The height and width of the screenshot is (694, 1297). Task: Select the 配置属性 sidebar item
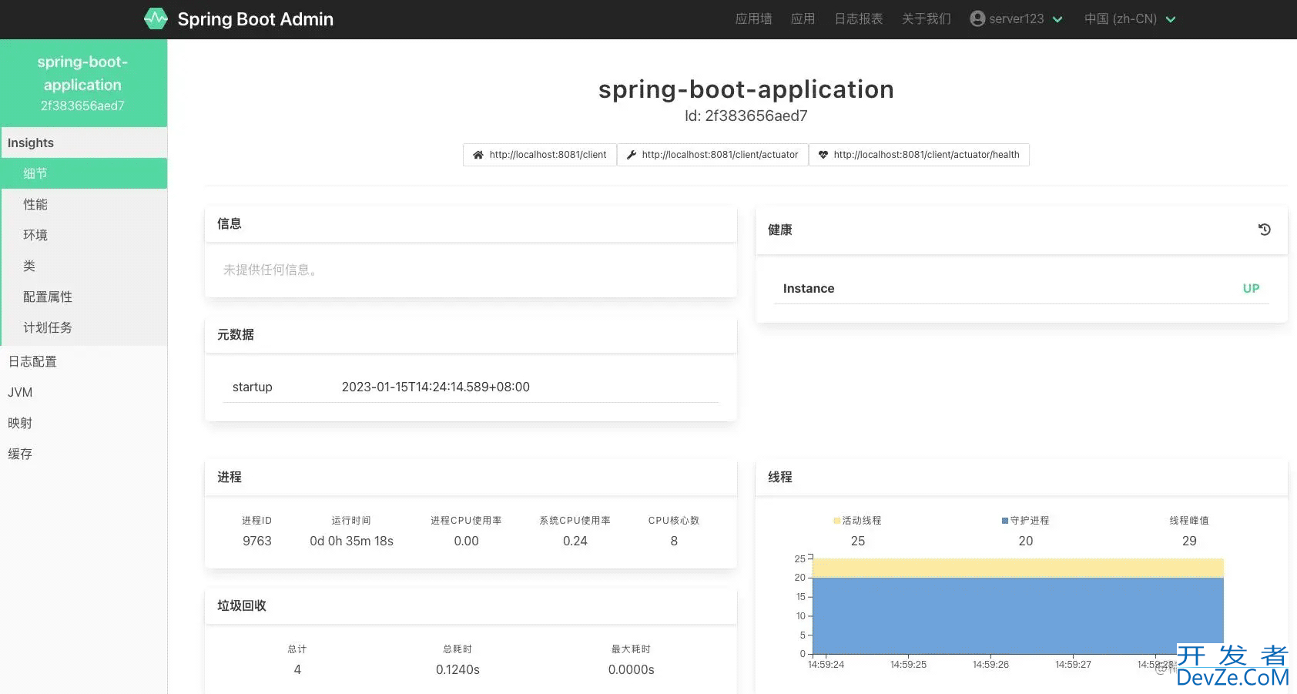84,297
